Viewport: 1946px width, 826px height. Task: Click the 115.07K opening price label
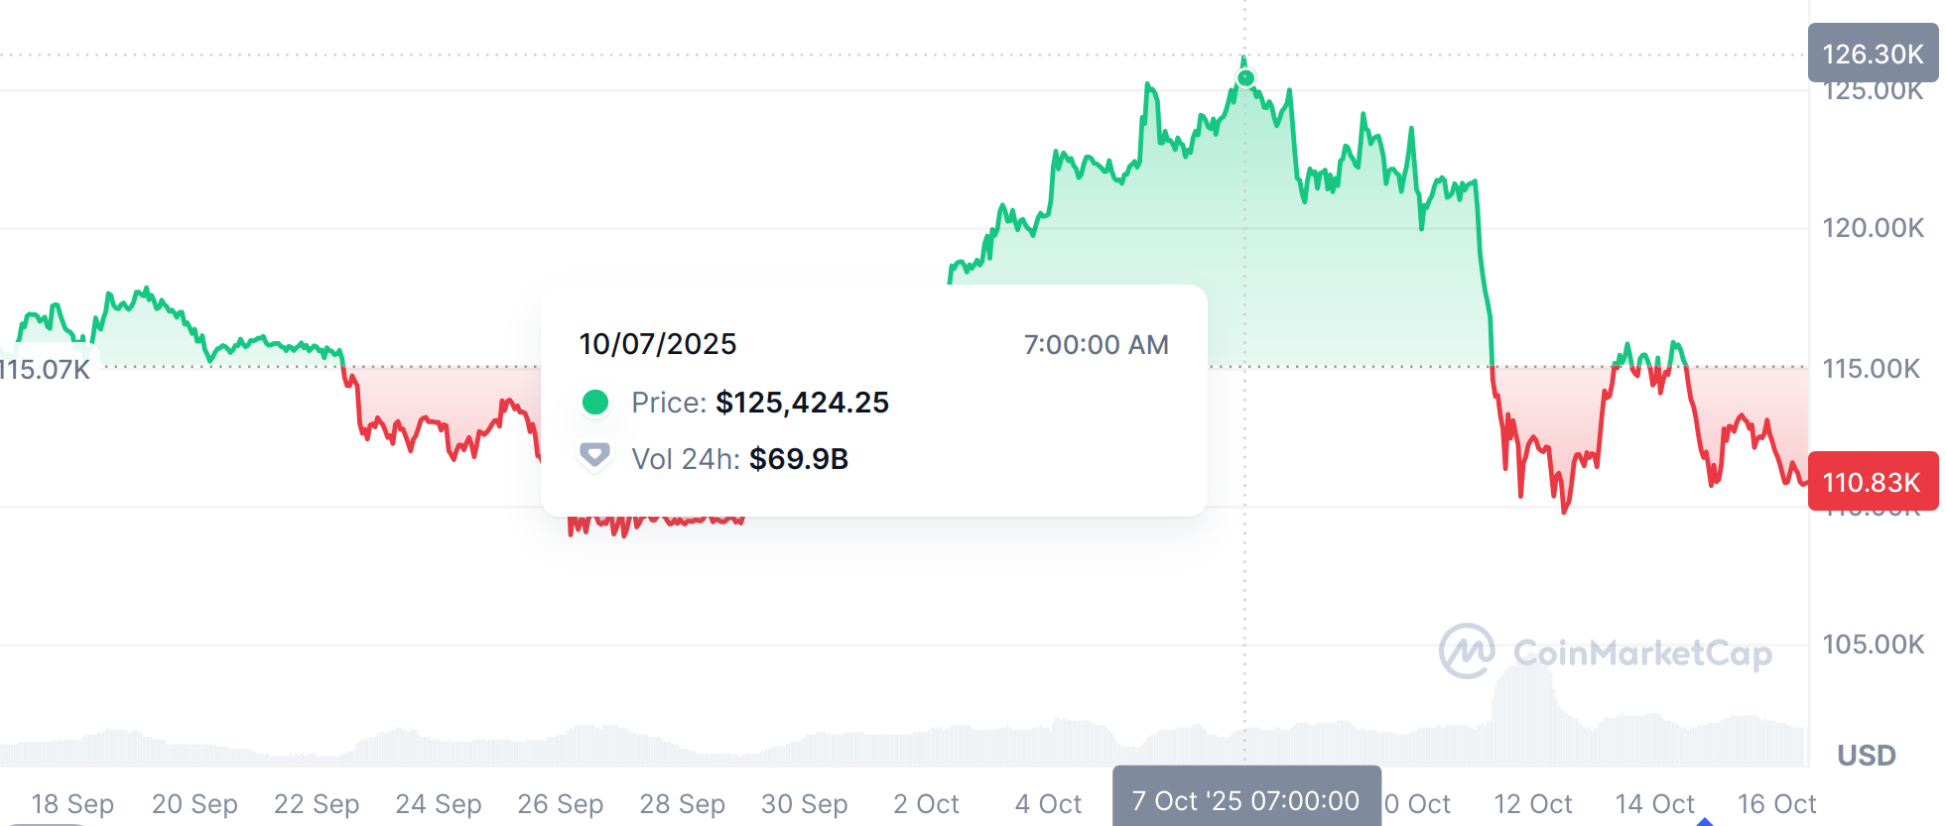tap(45, 370)
